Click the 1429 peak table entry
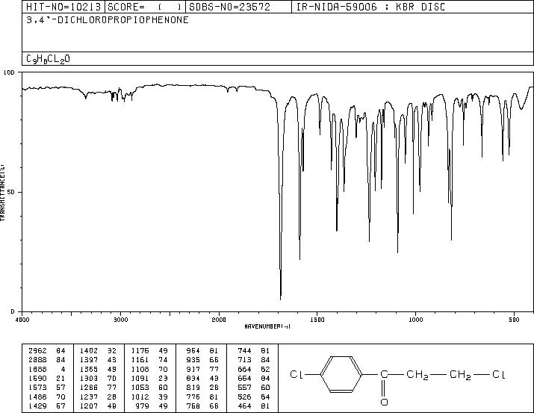 tap(46, 406)
